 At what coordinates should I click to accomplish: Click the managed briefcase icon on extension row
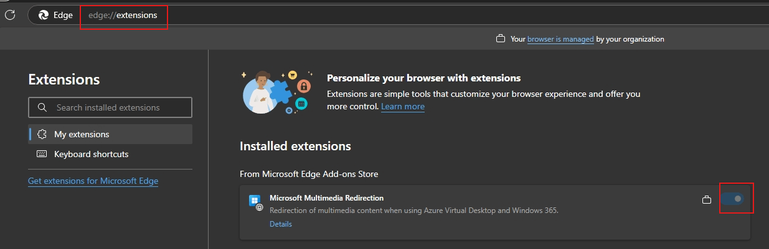point(706,199)
